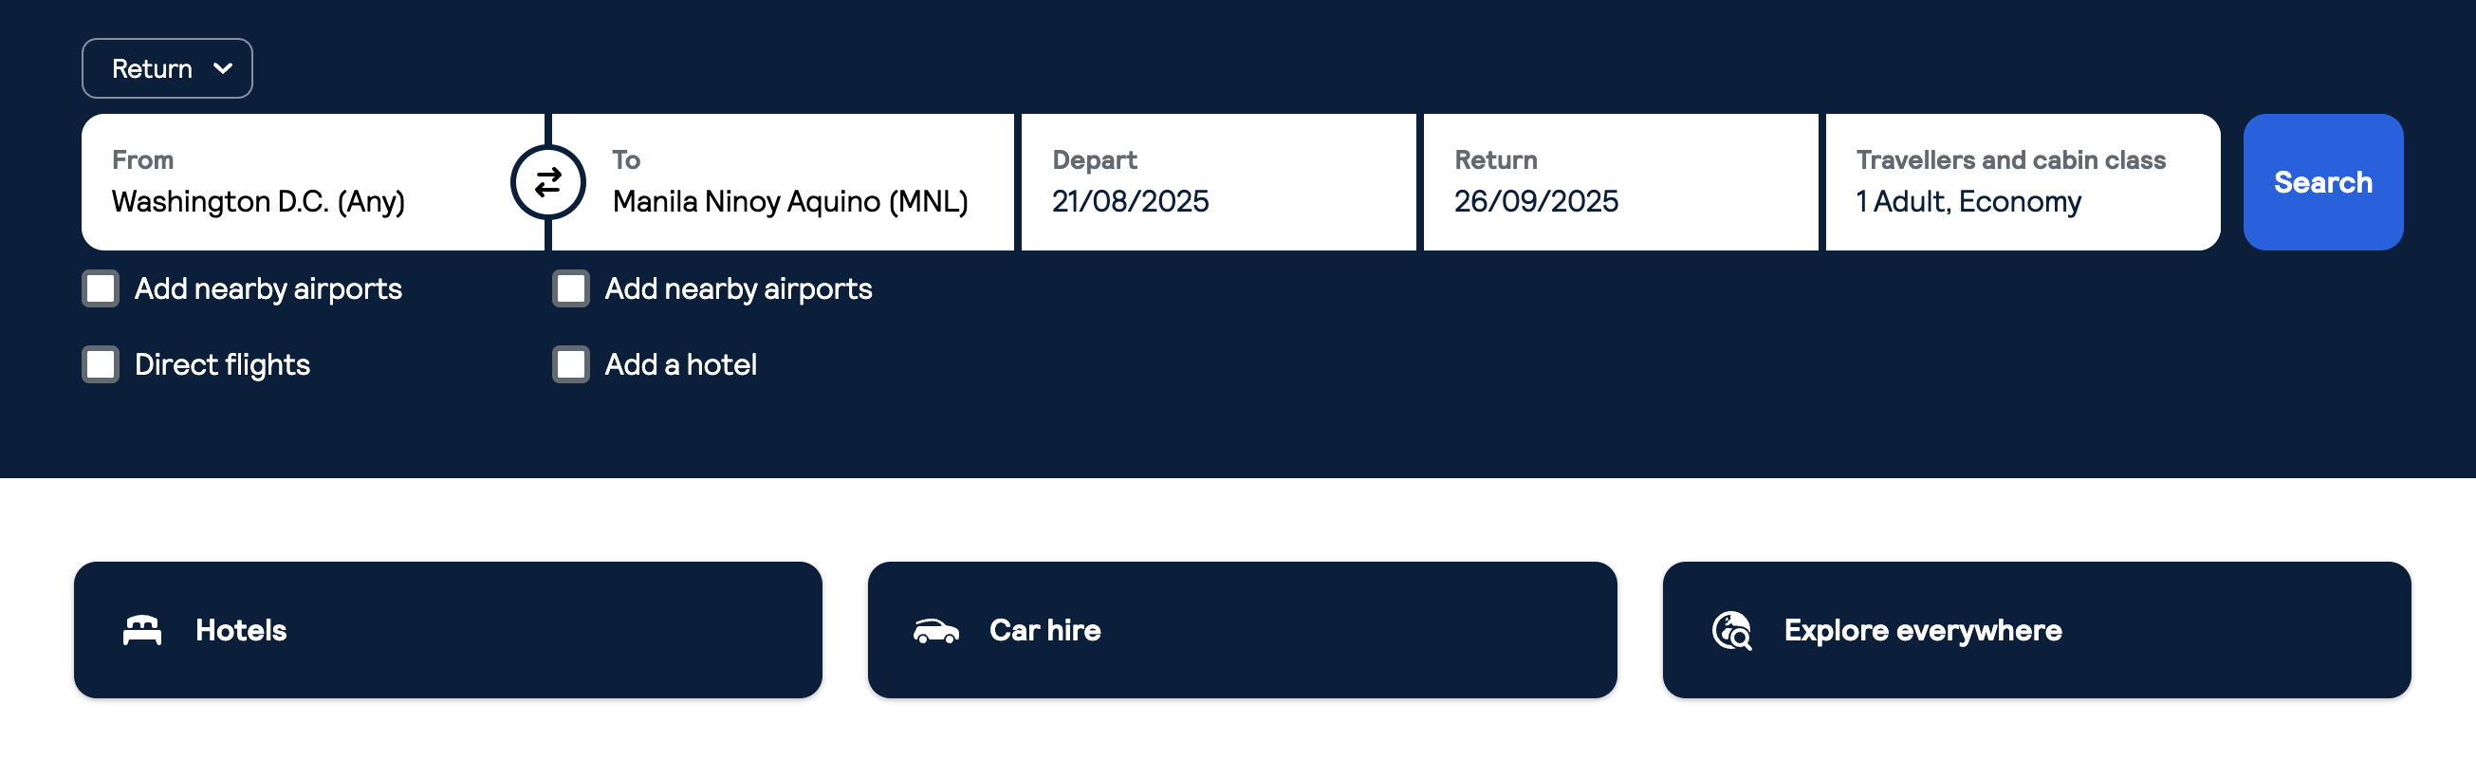Open Explore everywhere
The width and height of the screenshot is (2476, 778).
(x=2036, y=630)
